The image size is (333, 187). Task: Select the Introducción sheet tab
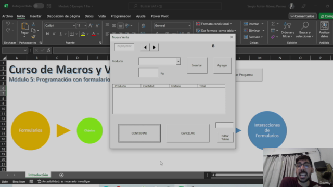pyautogui.click(x=38, y=175)
